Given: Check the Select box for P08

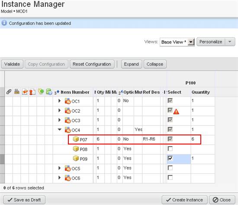Looking at the screenshot, I should 170,148.
